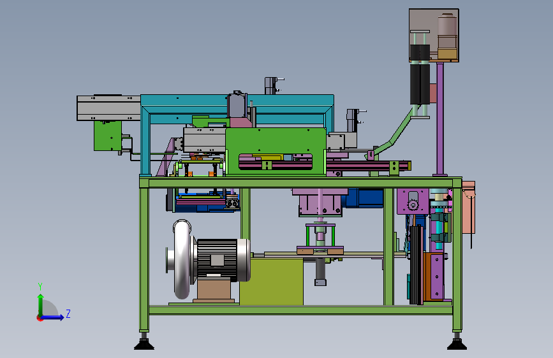Select the right black leveling foot
The width and height of the screenshot is (553, 358).
point(457,344)
